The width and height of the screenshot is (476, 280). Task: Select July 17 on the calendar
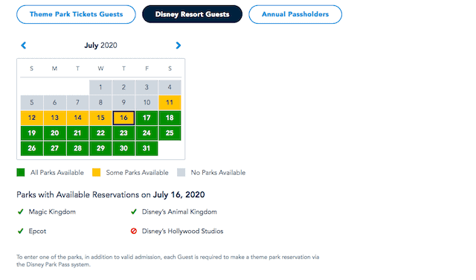click(x=147, y=118)
